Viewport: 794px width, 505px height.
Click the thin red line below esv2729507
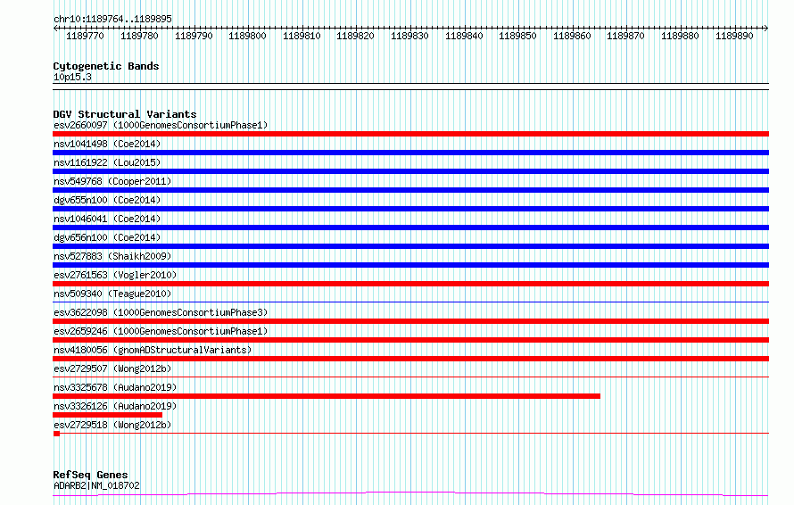click(x=410, y=377)
